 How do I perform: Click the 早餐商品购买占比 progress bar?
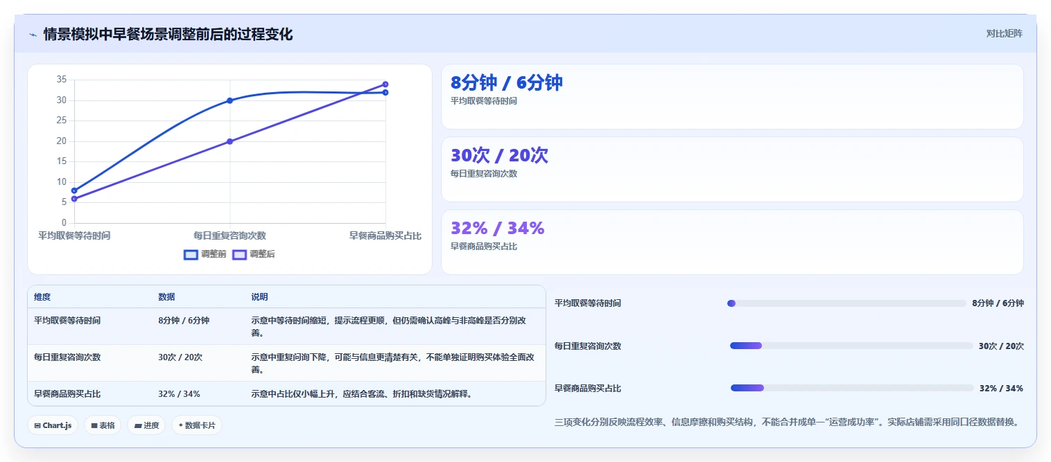852,388
